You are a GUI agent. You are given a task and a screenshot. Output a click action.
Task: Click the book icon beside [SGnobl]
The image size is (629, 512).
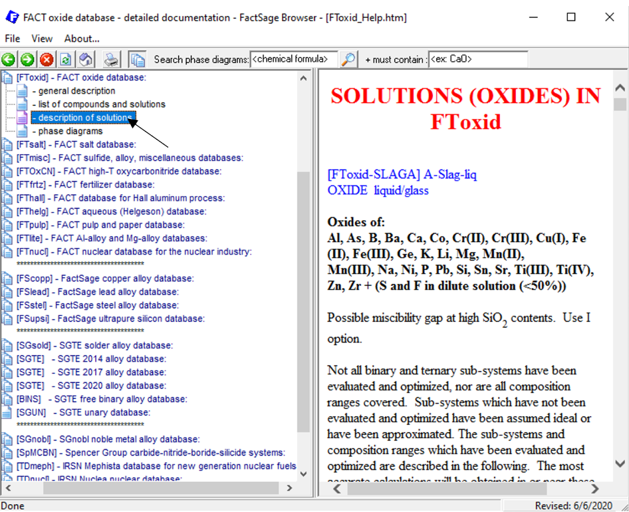click(x=7, y=440)
